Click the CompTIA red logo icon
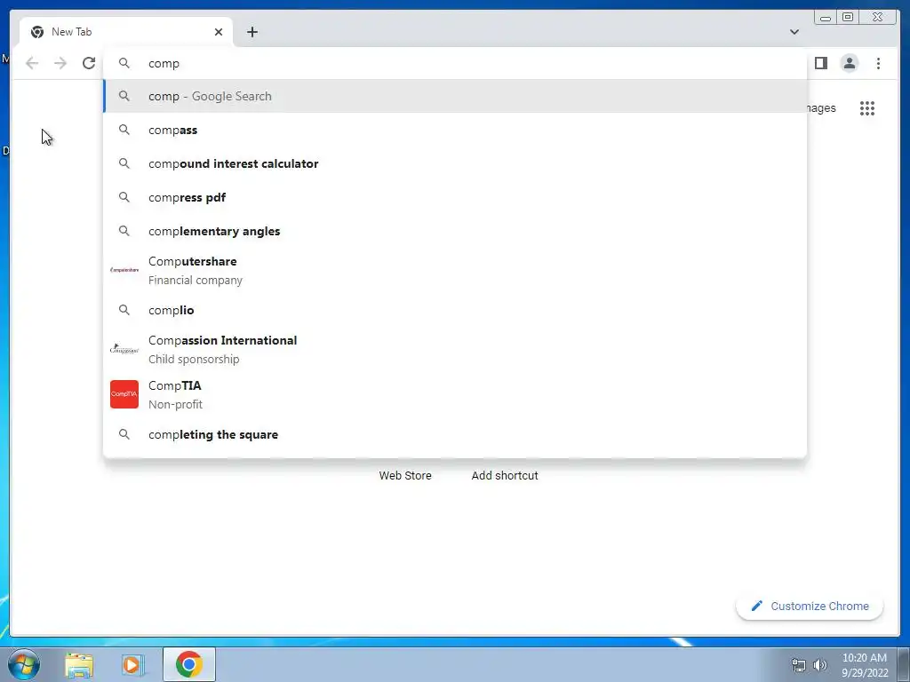Image resolution: width=910 pixels, height=682 pixels. pos(124,394)
